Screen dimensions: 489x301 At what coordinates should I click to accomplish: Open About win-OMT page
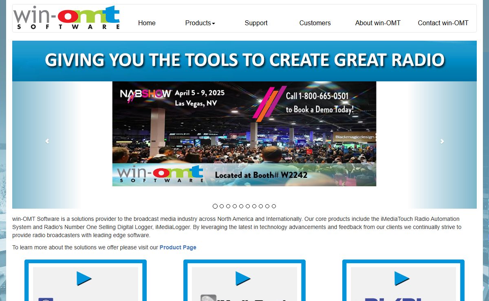378,23
